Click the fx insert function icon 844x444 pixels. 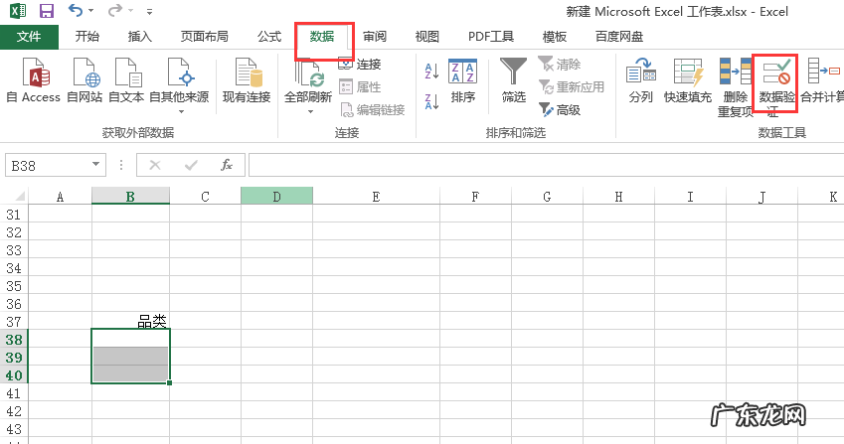pos(227,165)
